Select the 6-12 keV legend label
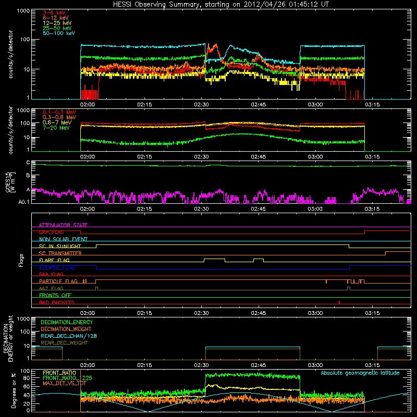 tap(56, 18)
